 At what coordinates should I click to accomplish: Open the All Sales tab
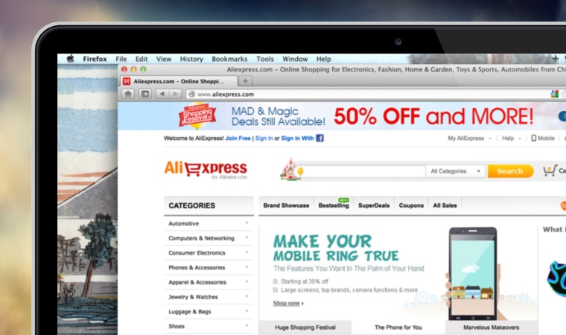click(x=445, y=205)
